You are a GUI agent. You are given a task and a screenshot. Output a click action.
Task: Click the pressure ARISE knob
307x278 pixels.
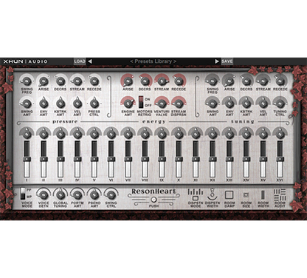pos(44,81)
